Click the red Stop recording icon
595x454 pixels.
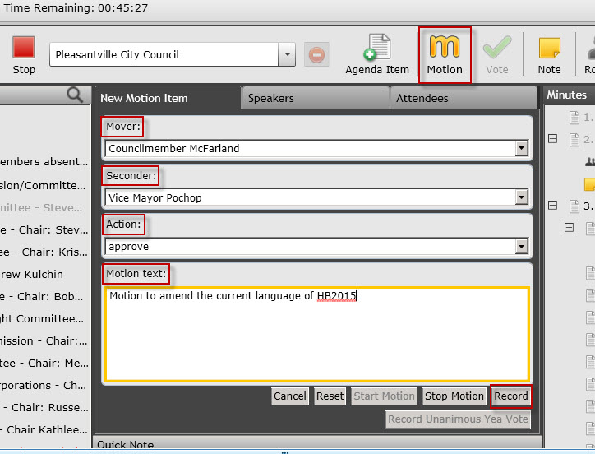click(24, 47)
